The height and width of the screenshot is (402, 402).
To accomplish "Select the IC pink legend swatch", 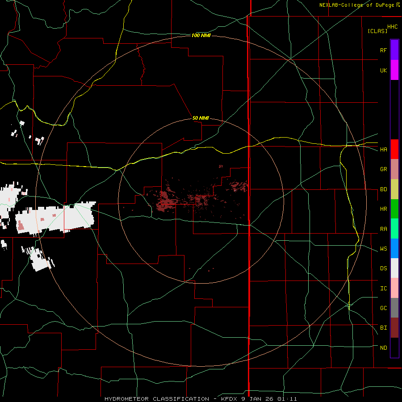I will point(394,288).
